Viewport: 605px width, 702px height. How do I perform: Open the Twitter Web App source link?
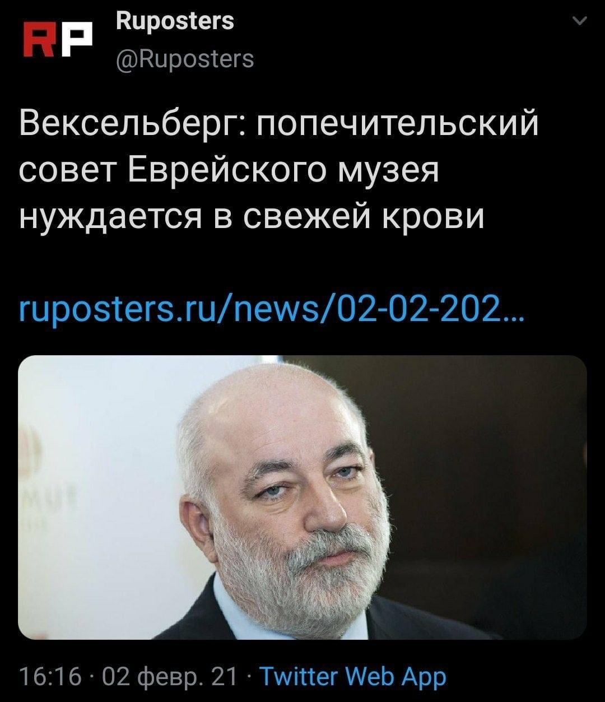coord(353,677)
